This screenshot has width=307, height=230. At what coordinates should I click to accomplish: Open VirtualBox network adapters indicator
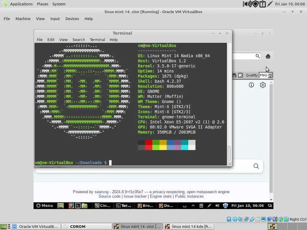click(246, 219)
